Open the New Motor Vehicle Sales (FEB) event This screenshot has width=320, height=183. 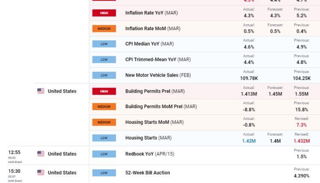(158, 75)
